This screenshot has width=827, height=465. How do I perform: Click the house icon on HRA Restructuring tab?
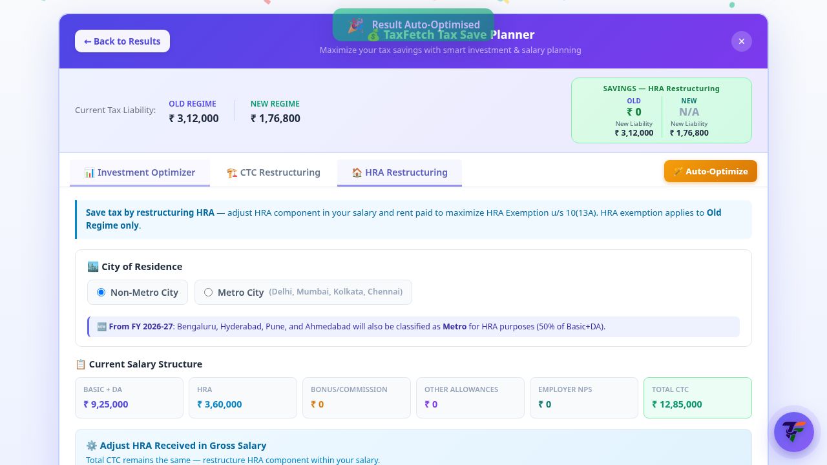pyautogui.click(x=357, y=172)
